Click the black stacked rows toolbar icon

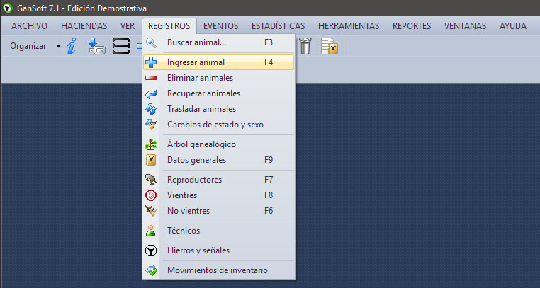121,46
